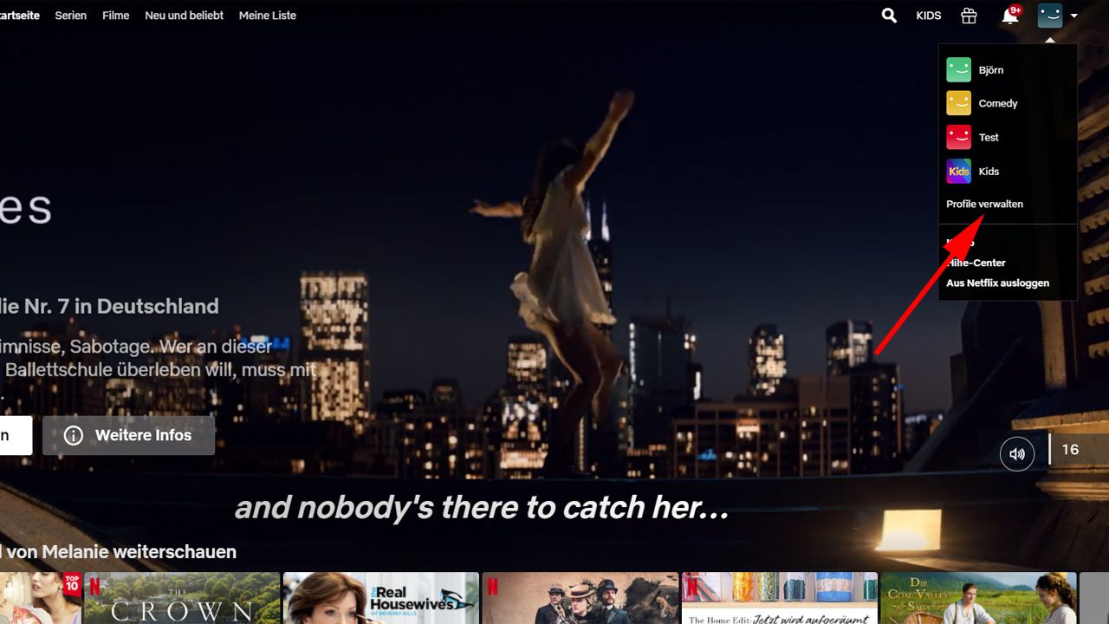
Task: Open Meine Liste in the navigation
Action: point(268,16)
